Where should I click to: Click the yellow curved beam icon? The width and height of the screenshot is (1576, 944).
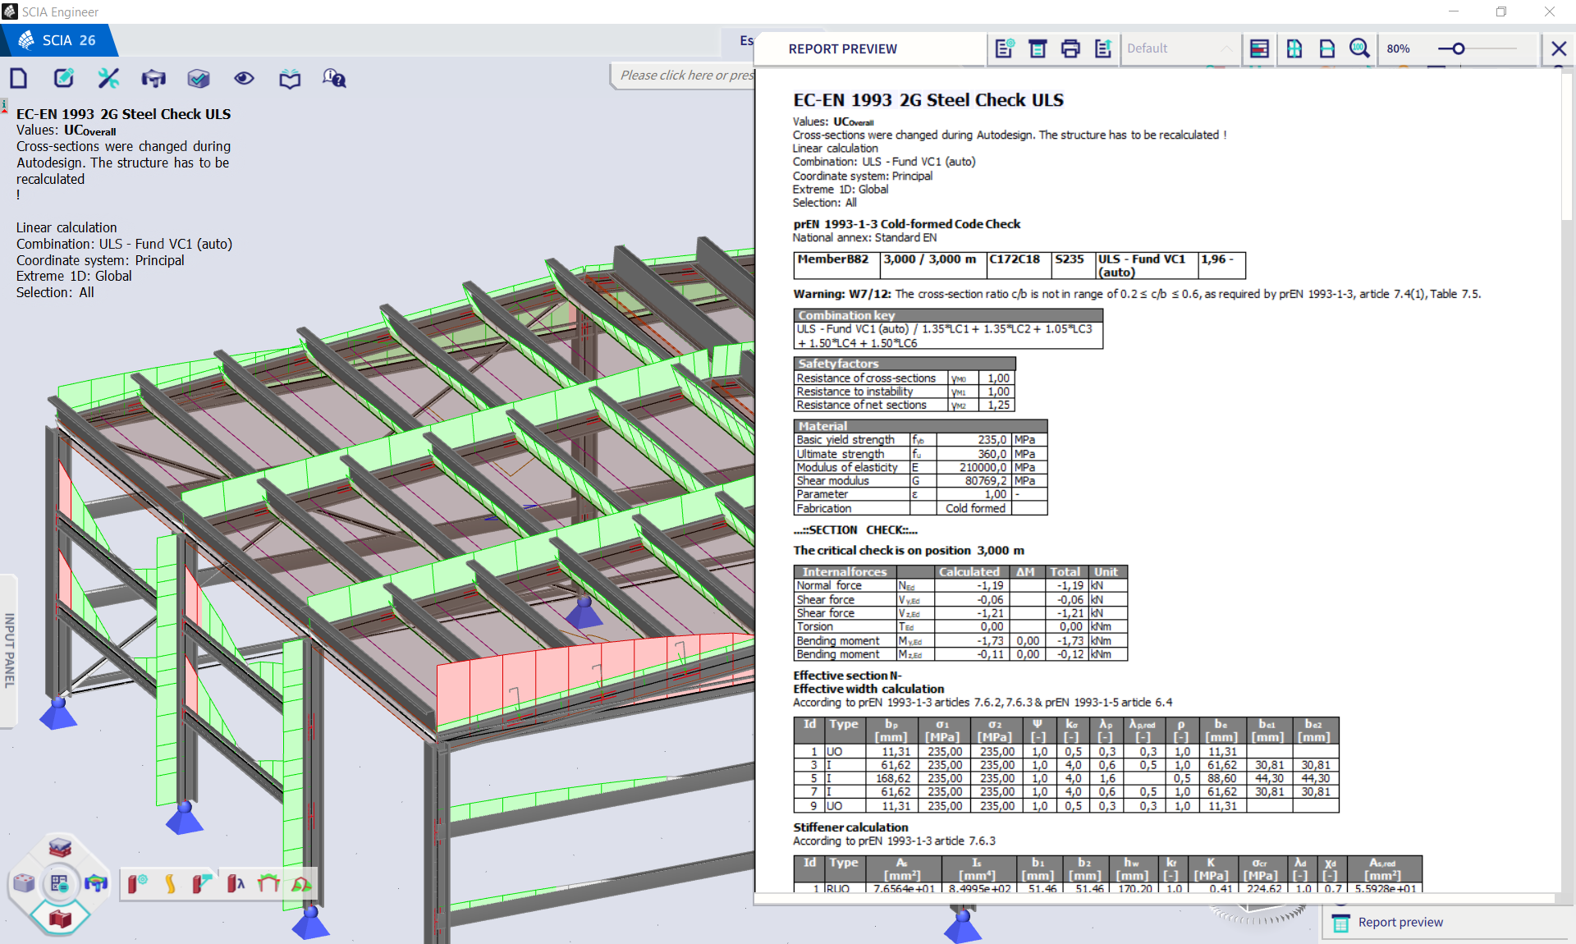tap(170, 884)
